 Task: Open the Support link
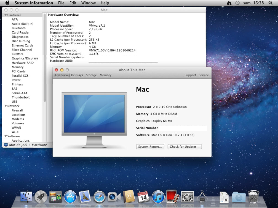point(190,75)
